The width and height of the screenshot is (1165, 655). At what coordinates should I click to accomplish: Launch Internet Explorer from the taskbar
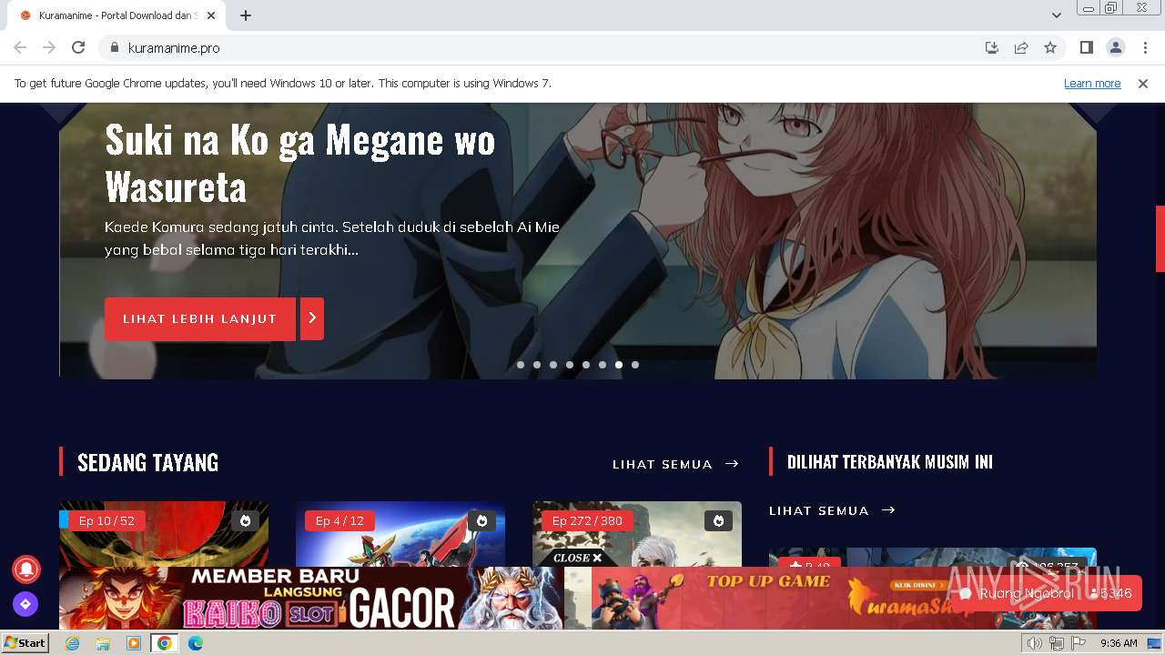click(x=73, y=643)
